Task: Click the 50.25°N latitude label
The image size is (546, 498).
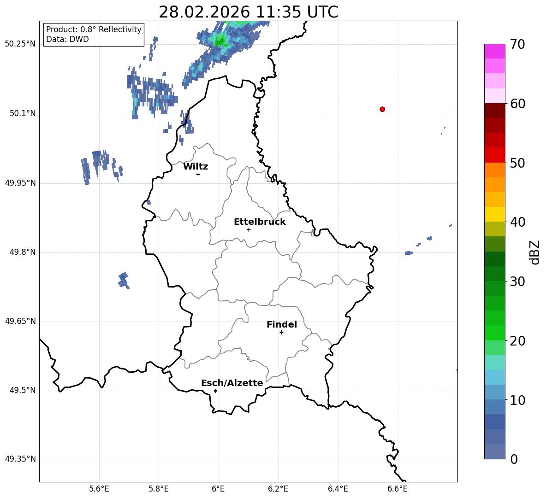Action: [x=20, y=44]
